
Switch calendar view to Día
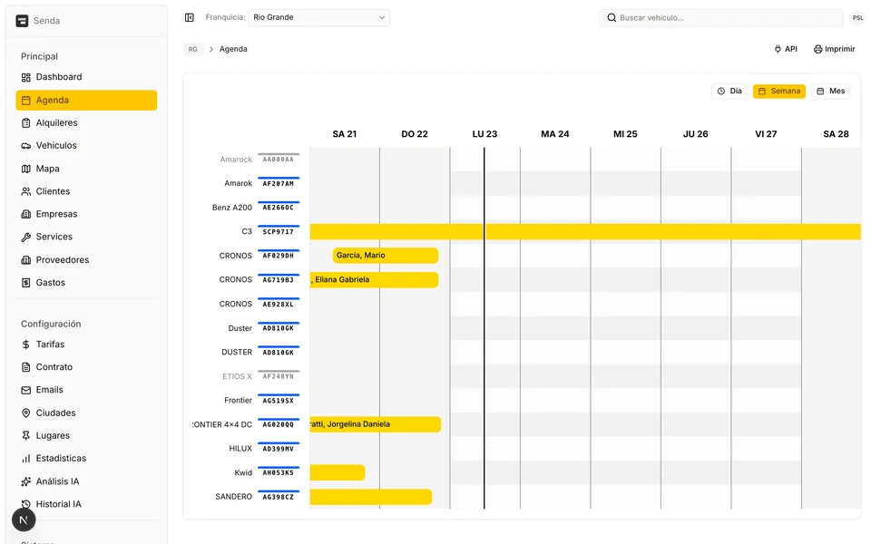tap(729, 91)
